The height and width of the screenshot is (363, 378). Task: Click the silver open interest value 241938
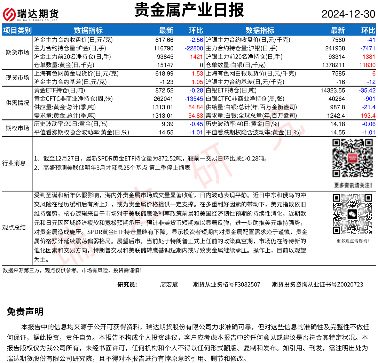click(x=335, y=48)
